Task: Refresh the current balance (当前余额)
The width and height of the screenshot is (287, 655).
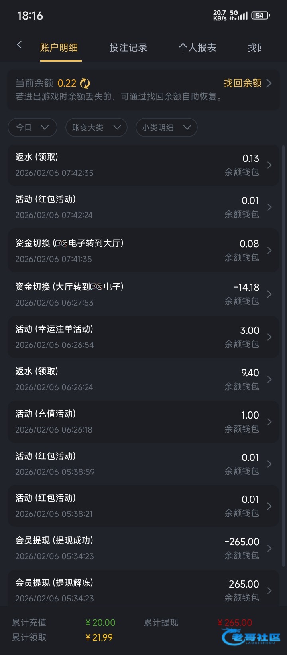Action: point(85,83)
